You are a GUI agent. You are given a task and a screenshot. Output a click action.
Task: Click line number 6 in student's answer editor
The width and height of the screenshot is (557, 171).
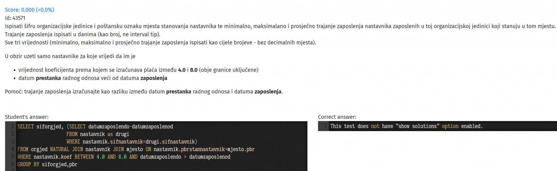(12, 164)
